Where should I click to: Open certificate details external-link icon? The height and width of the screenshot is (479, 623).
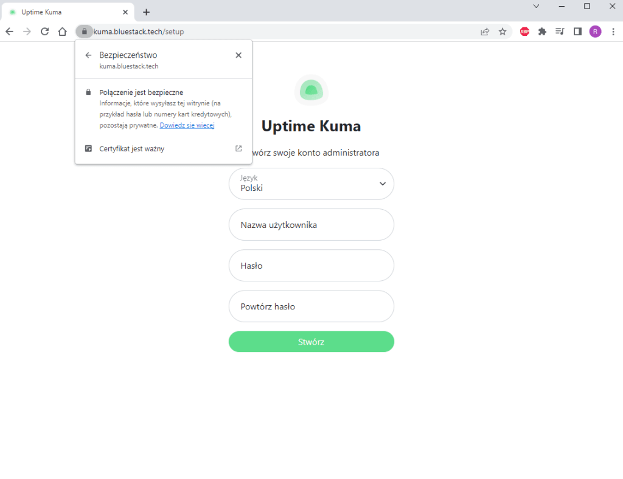point(238,148)
